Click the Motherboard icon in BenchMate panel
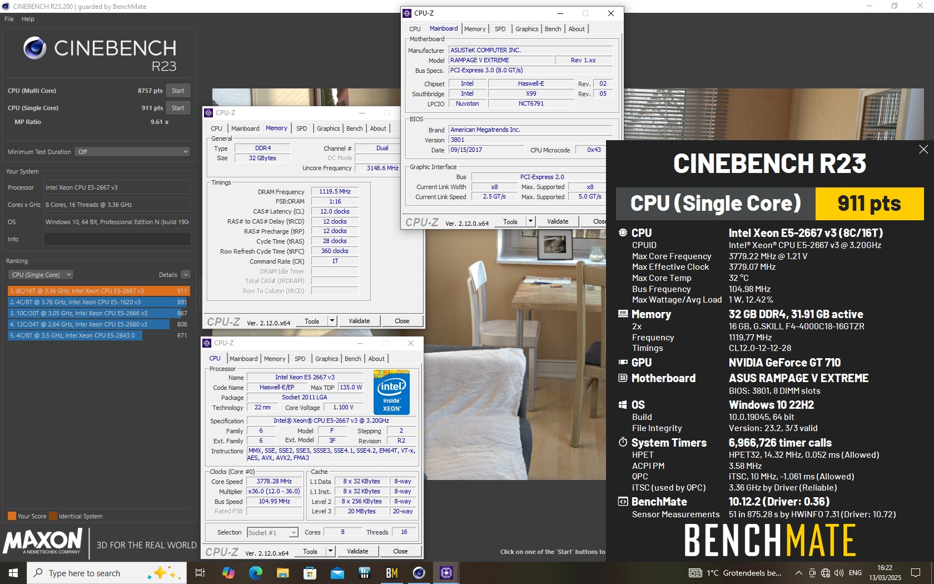934x584 pixels. 623,378
